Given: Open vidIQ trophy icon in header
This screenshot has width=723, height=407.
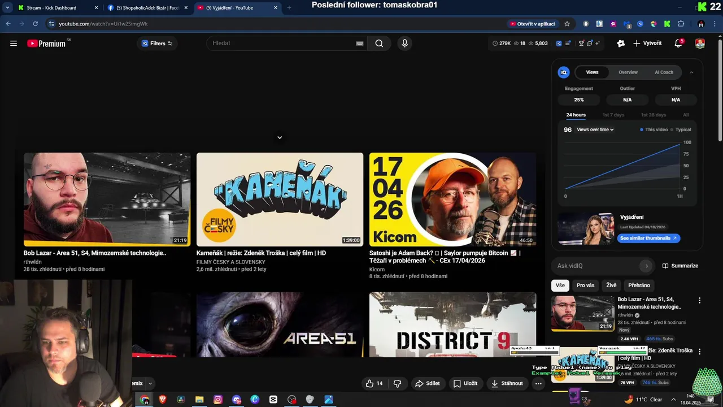Looking at the screenshot, I should (x=581, y=43).
